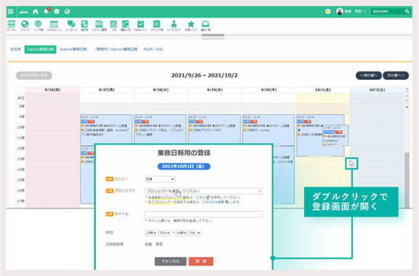
Task: Click the 10/2(土) column header
Action: pyautogui.click(x=377, y=90)
